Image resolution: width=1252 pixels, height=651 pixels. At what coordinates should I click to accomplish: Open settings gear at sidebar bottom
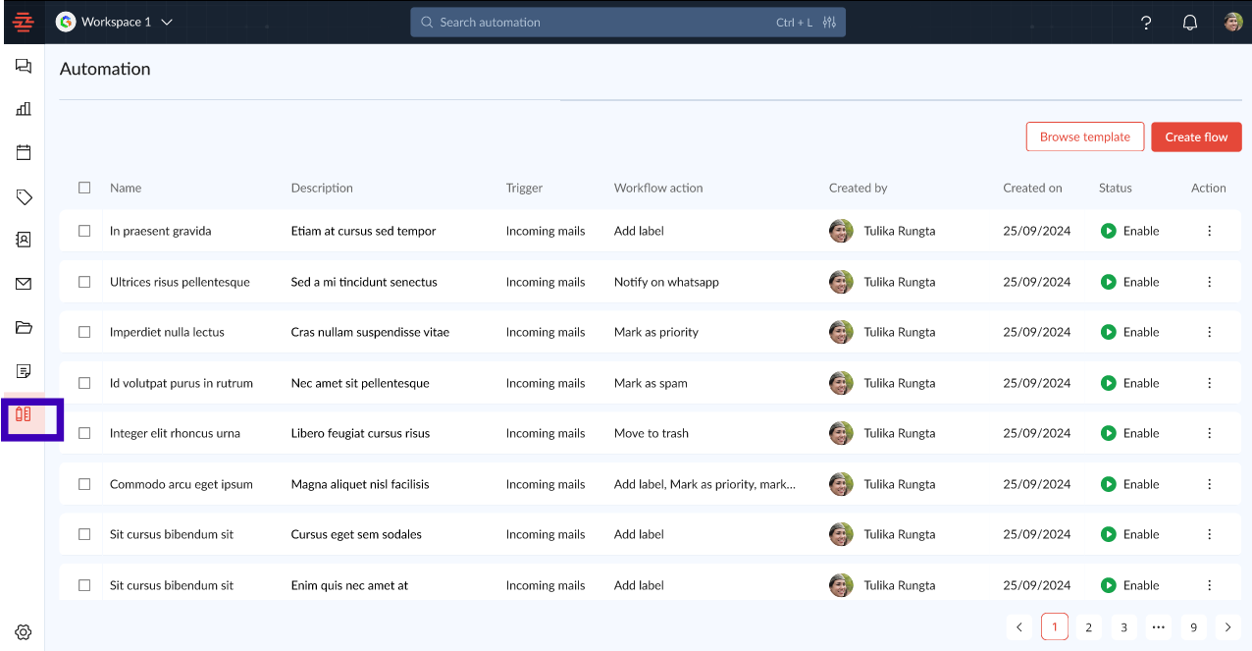(x=24, y=632)
